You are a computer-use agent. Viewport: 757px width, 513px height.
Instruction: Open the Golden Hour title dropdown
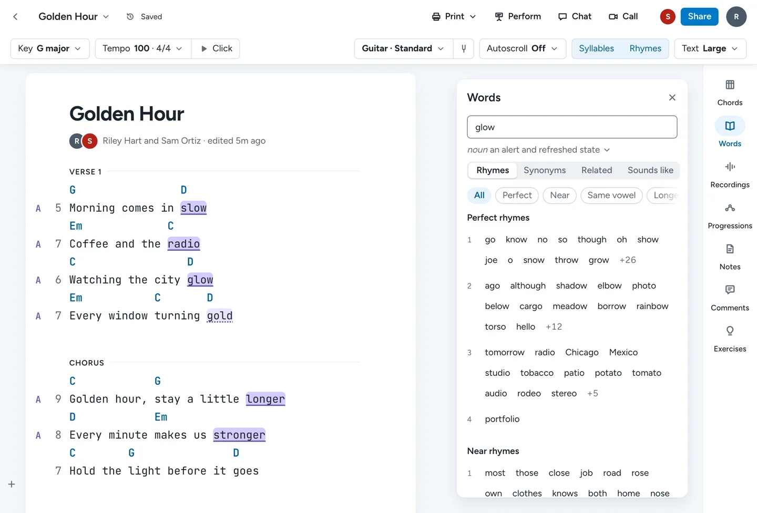pos(74,17)
